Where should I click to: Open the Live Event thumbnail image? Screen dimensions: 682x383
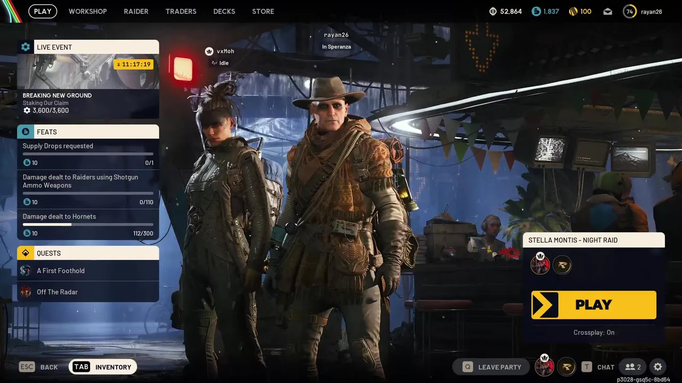tap(88, 71)
